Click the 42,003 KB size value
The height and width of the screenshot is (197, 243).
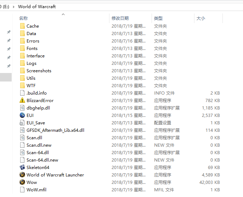point(210,182)
